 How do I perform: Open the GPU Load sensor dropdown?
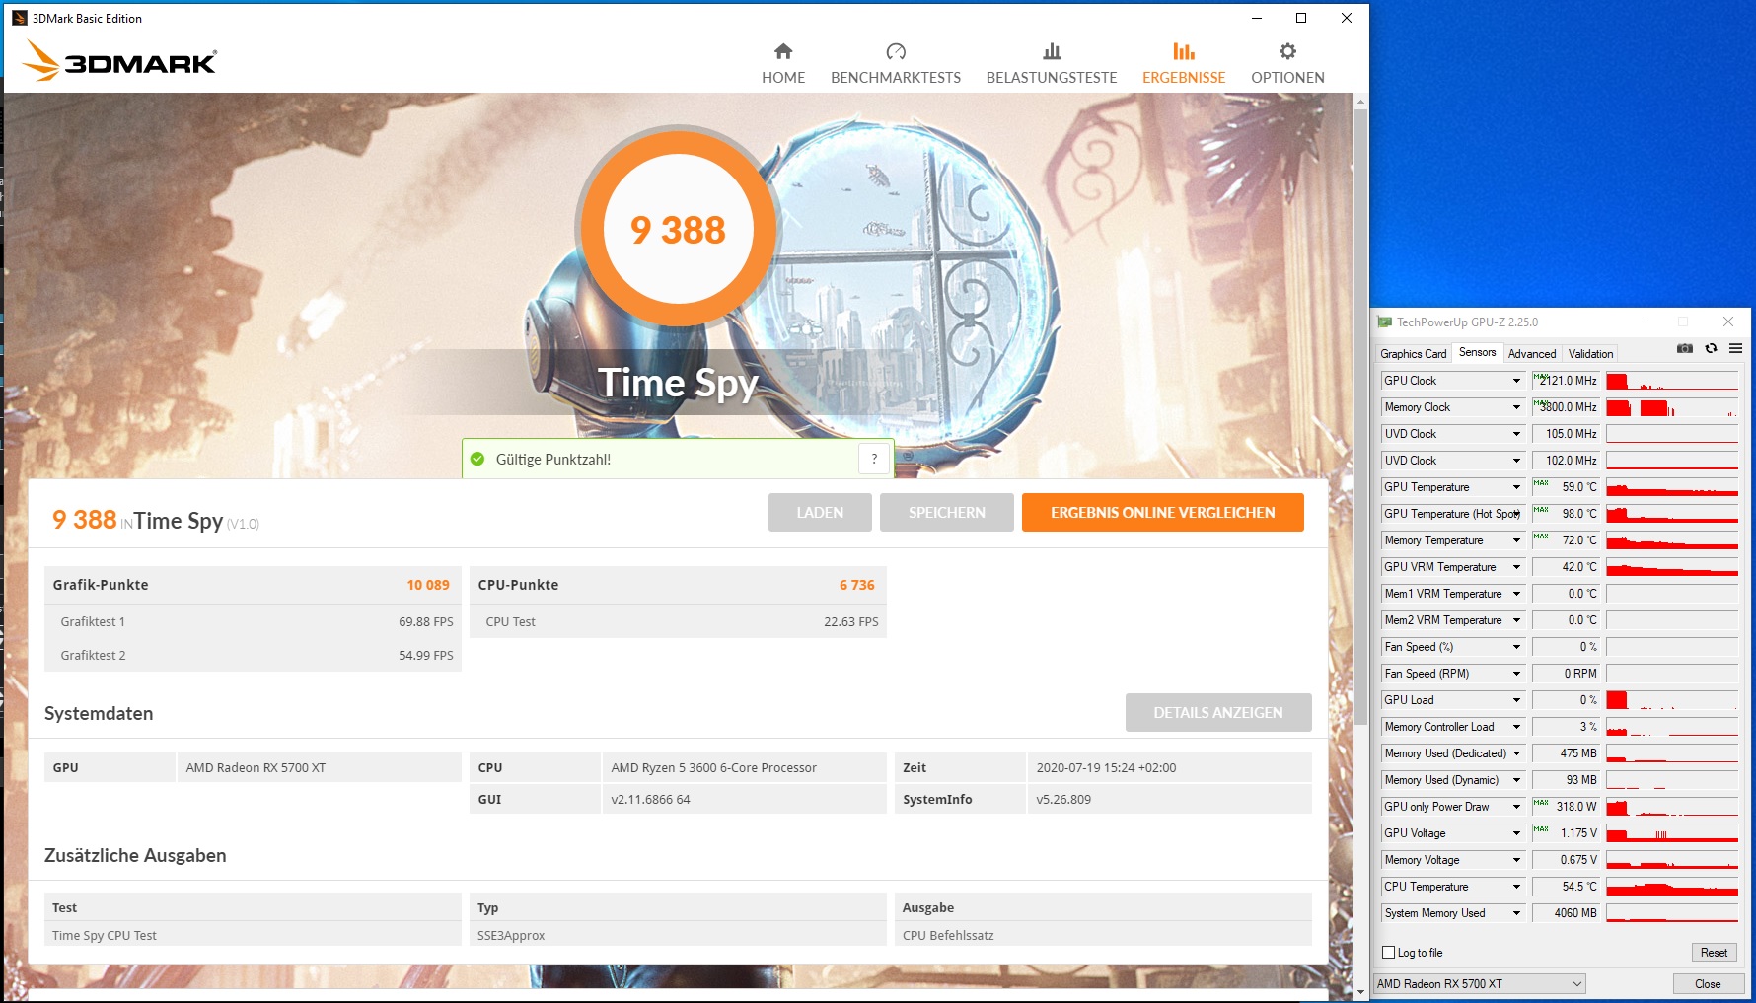(x=1516, y=700)
